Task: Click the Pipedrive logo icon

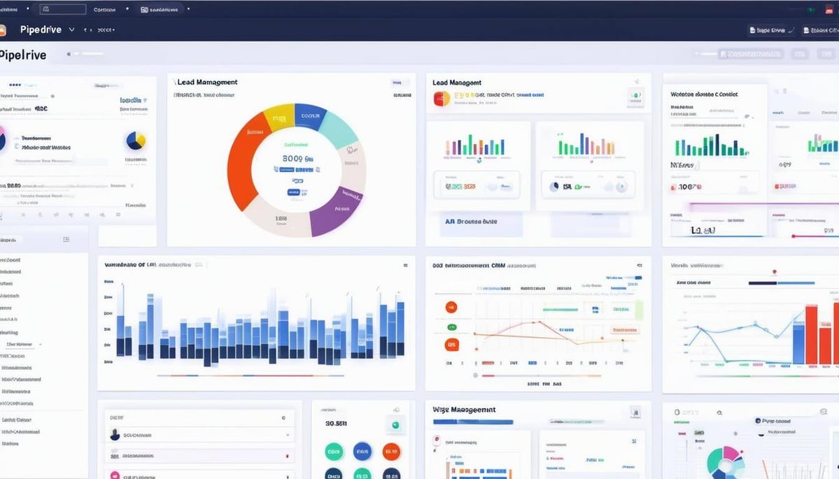Action: 6,29
